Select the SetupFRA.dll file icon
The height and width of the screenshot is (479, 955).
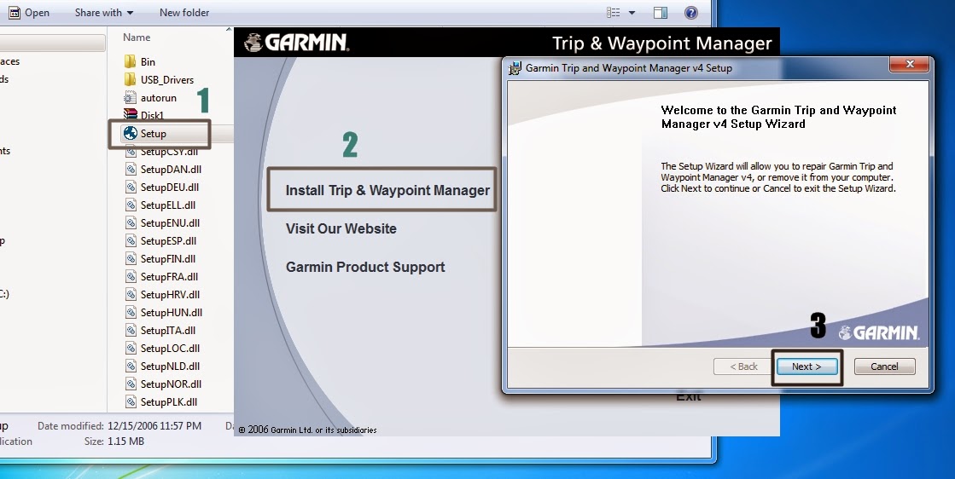tap(131, 277)
